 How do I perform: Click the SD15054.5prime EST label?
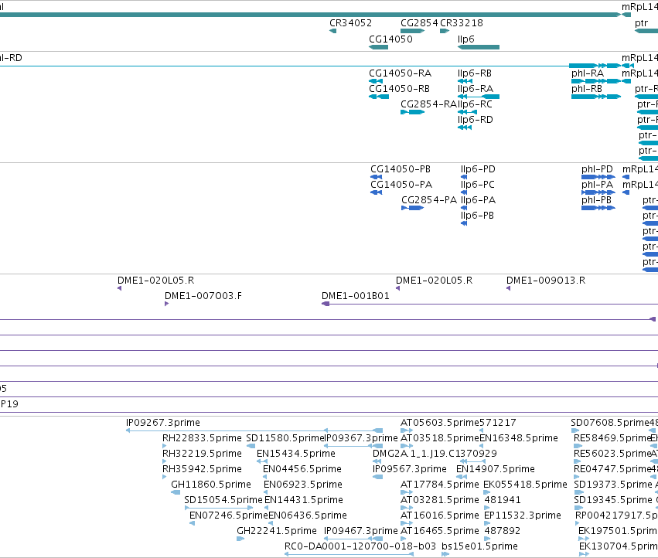(223, 501)
